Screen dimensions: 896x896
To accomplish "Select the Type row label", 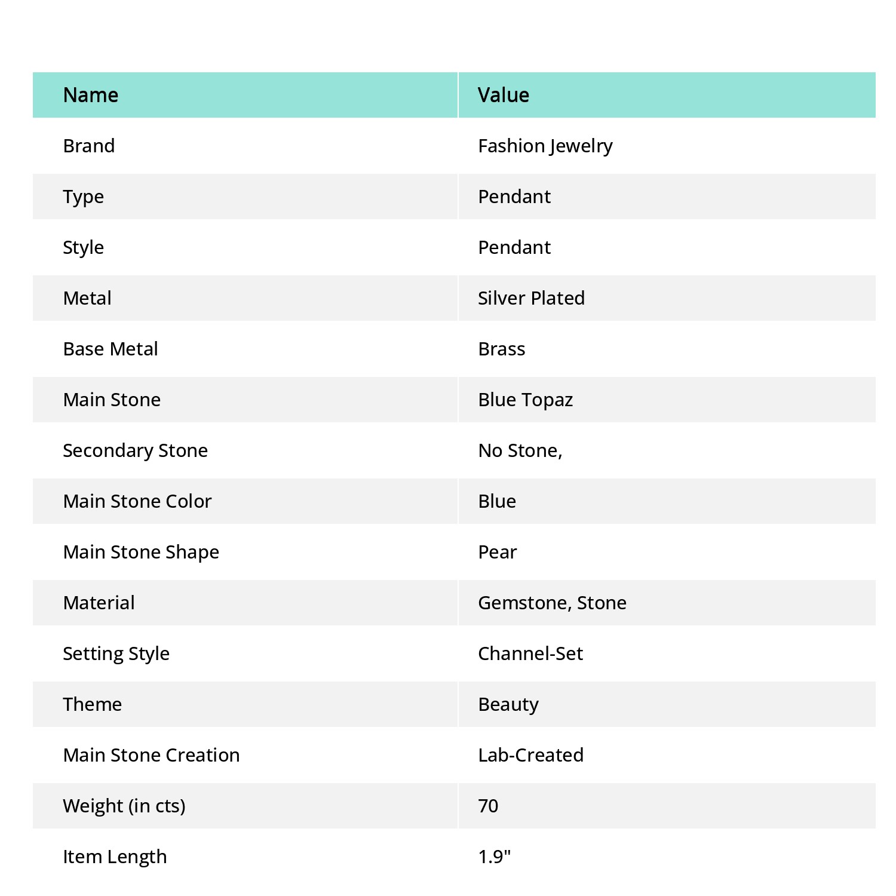I will click(84, 197).
